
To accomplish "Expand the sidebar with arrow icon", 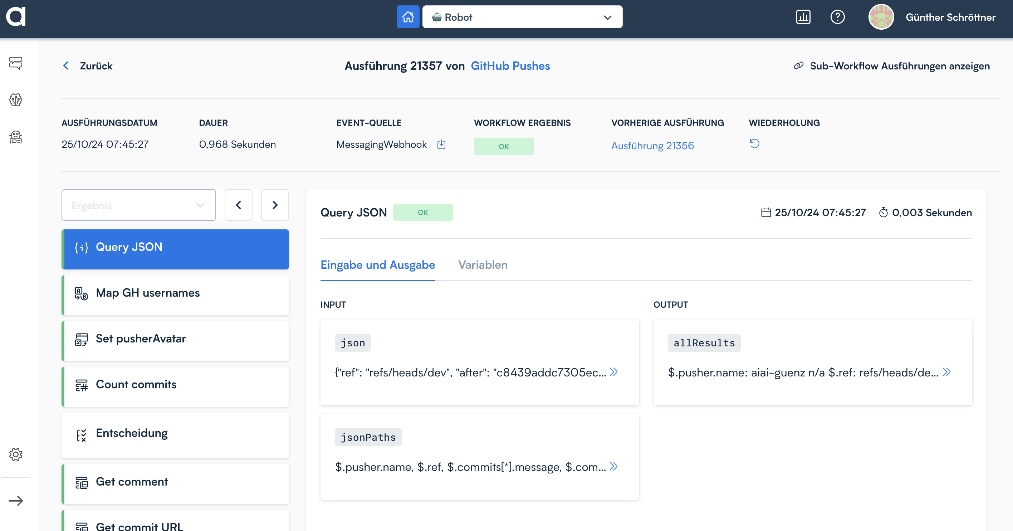I will click(16, 501).
